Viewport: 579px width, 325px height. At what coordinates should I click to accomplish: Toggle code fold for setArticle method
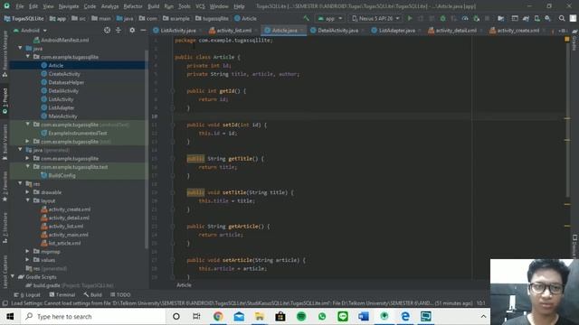[173, 260]
